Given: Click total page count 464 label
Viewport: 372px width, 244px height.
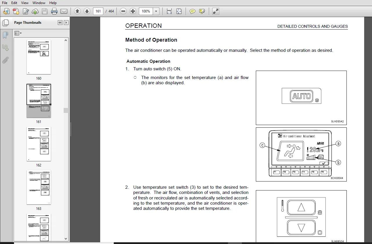Looking at the screenshot, I should [111, 11].
